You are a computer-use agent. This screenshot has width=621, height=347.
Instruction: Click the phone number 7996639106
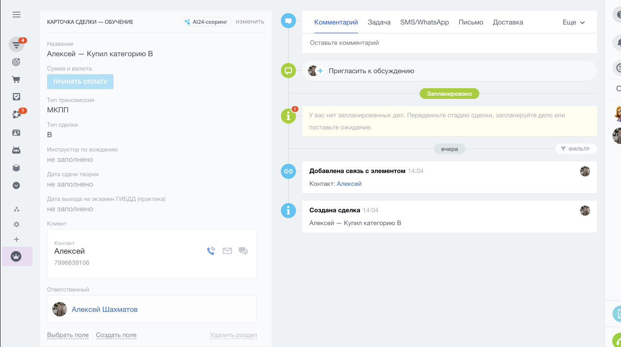click(72, 263)
